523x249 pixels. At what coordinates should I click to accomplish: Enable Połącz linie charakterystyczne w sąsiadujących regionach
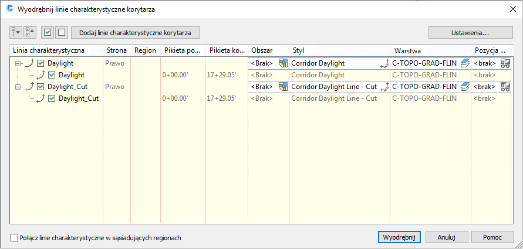[x=15, y=238]
